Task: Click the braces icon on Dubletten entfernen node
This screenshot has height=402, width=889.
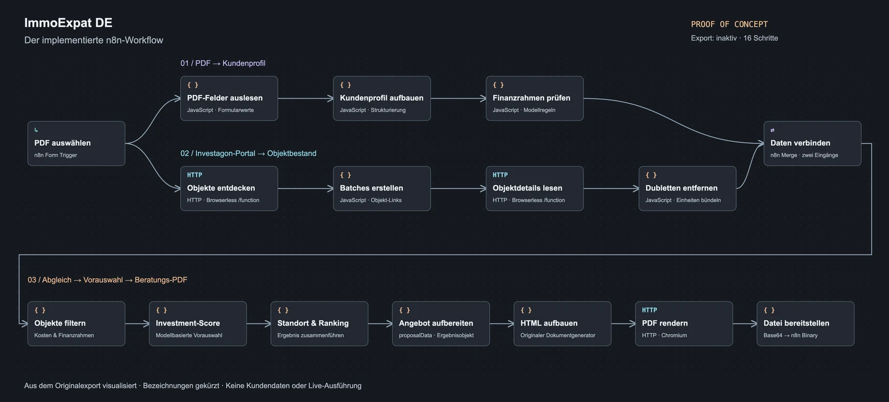Action: coord(651,175)
